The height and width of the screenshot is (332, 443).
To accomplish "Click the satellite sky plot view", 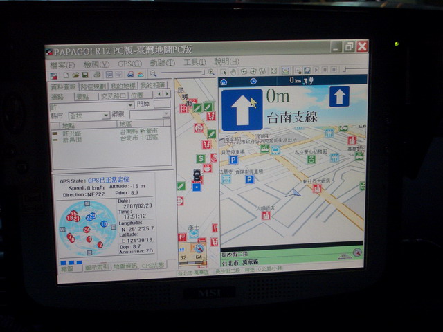I will (88, 228).
